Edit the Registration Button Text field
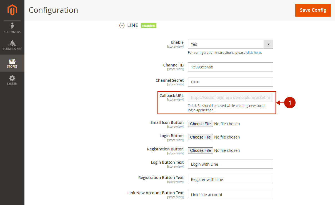The image size is (335, 205). (x=231, y=180)
